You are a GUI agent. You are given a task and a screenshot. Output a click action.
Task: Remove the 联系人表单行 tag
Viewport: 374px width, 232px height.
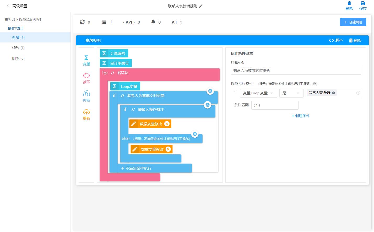333,93
